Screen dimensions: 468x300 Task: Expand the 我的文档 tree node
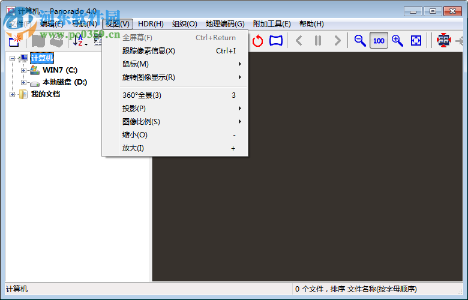coord(12,94)
